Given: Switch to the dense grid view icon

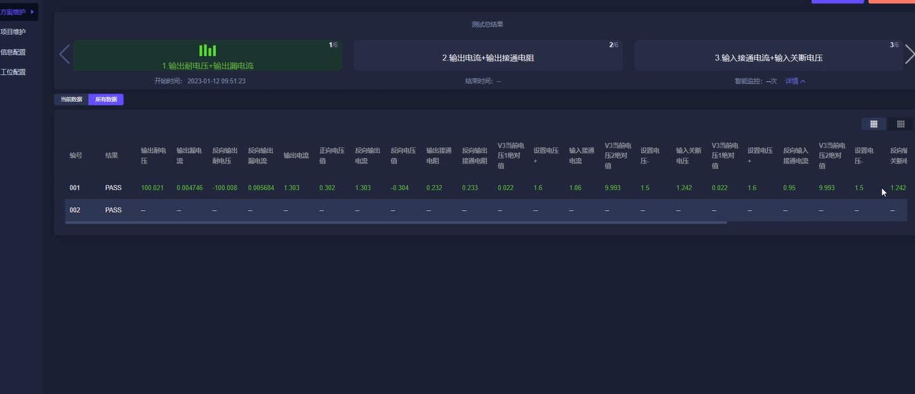Looking at the screenshot, I should pyautogui.click(x=900, y=123).
